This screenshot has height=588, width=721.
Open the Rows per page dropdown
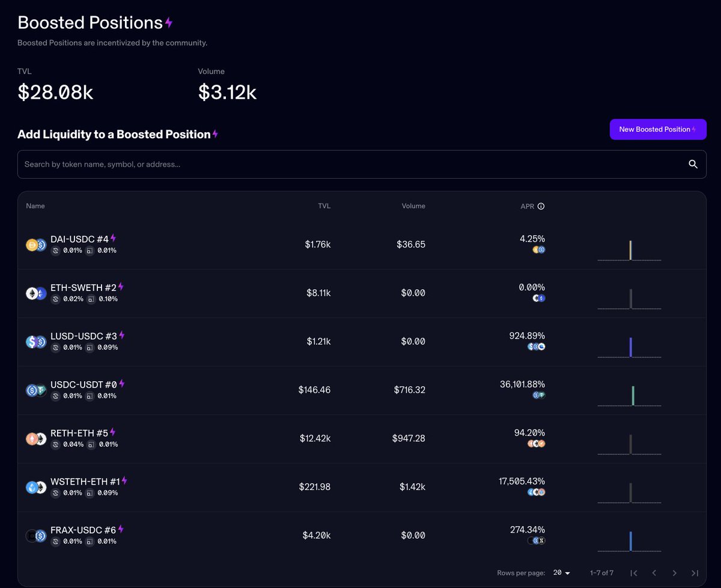click(562, 573)
